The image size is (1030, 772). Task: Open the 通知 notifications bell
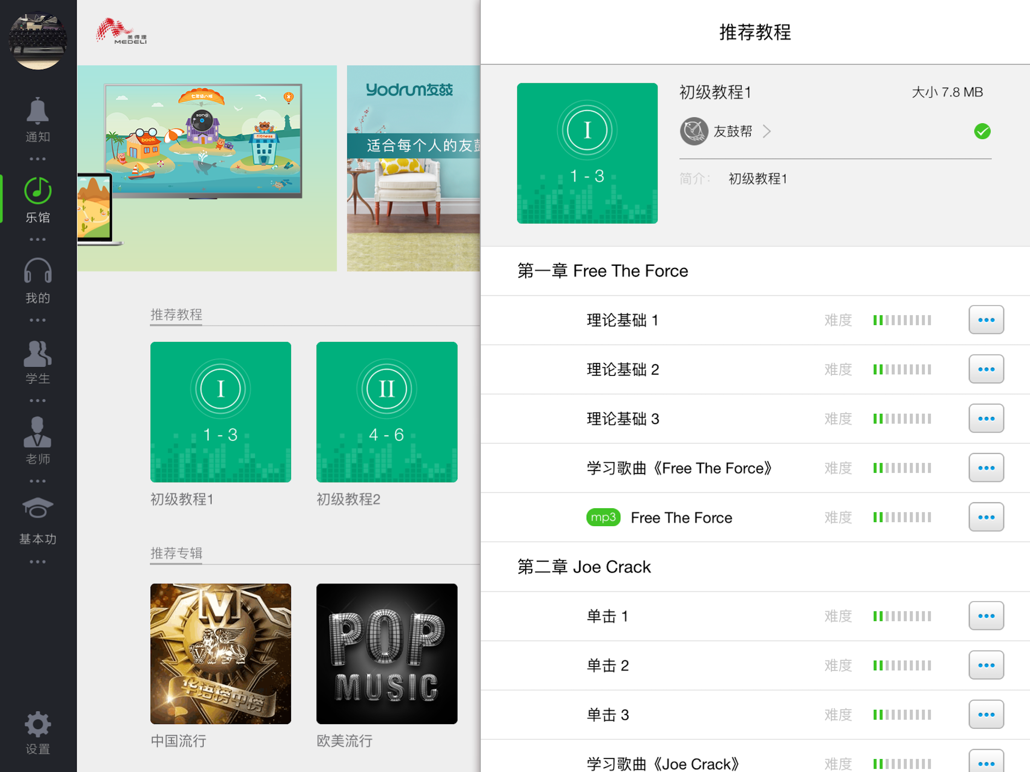coord(37,111)
